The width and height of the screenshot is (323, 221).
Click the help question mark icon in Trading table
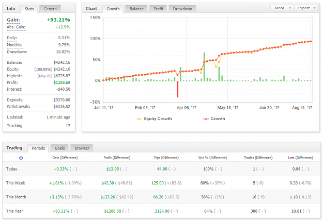click(21, 158)
